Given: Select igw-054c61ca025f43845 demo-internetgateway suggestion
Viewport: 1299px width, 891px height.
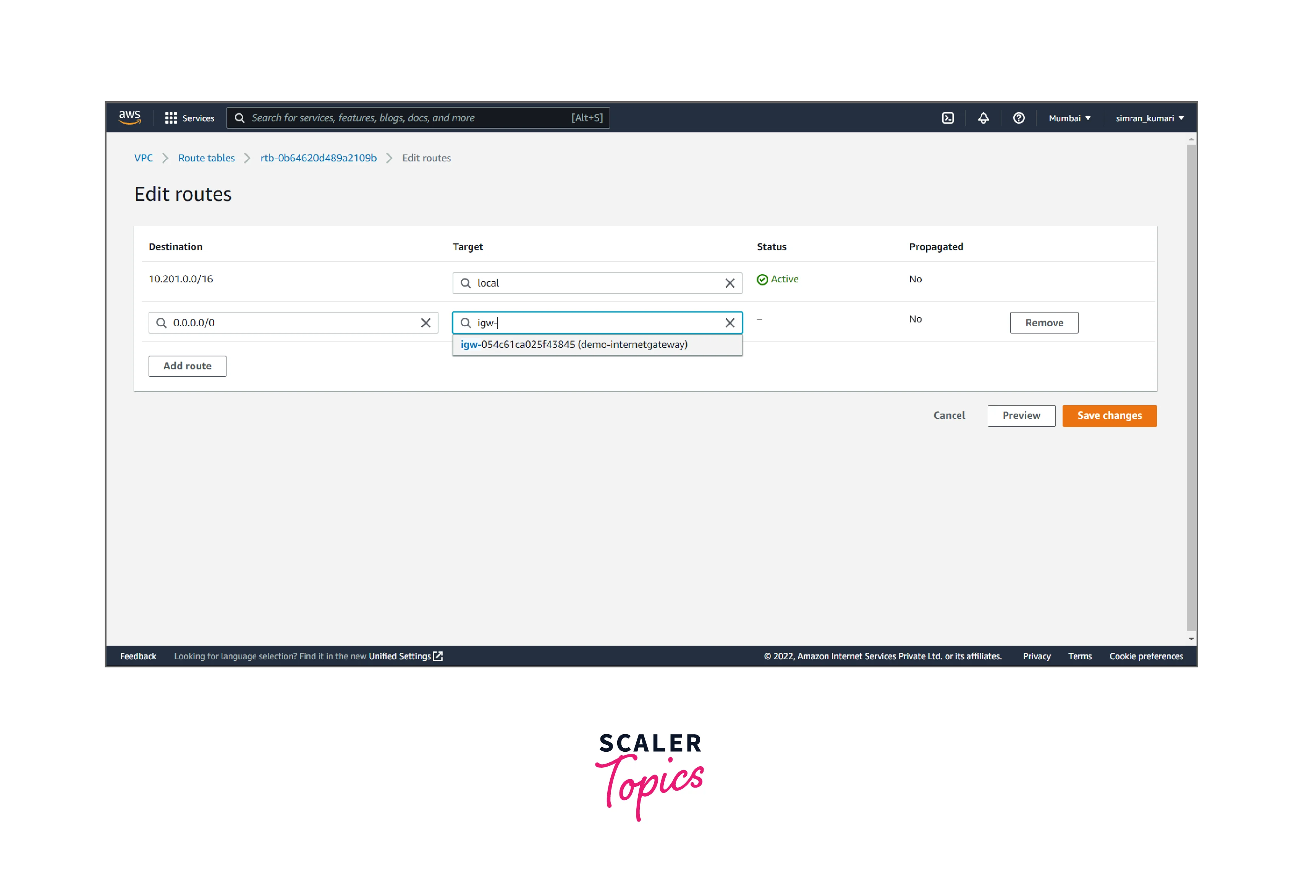Looking at the screenshot, I should [574, 345].
